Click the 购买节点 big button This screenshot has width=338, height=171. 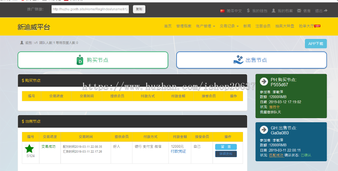pos(93,60)
